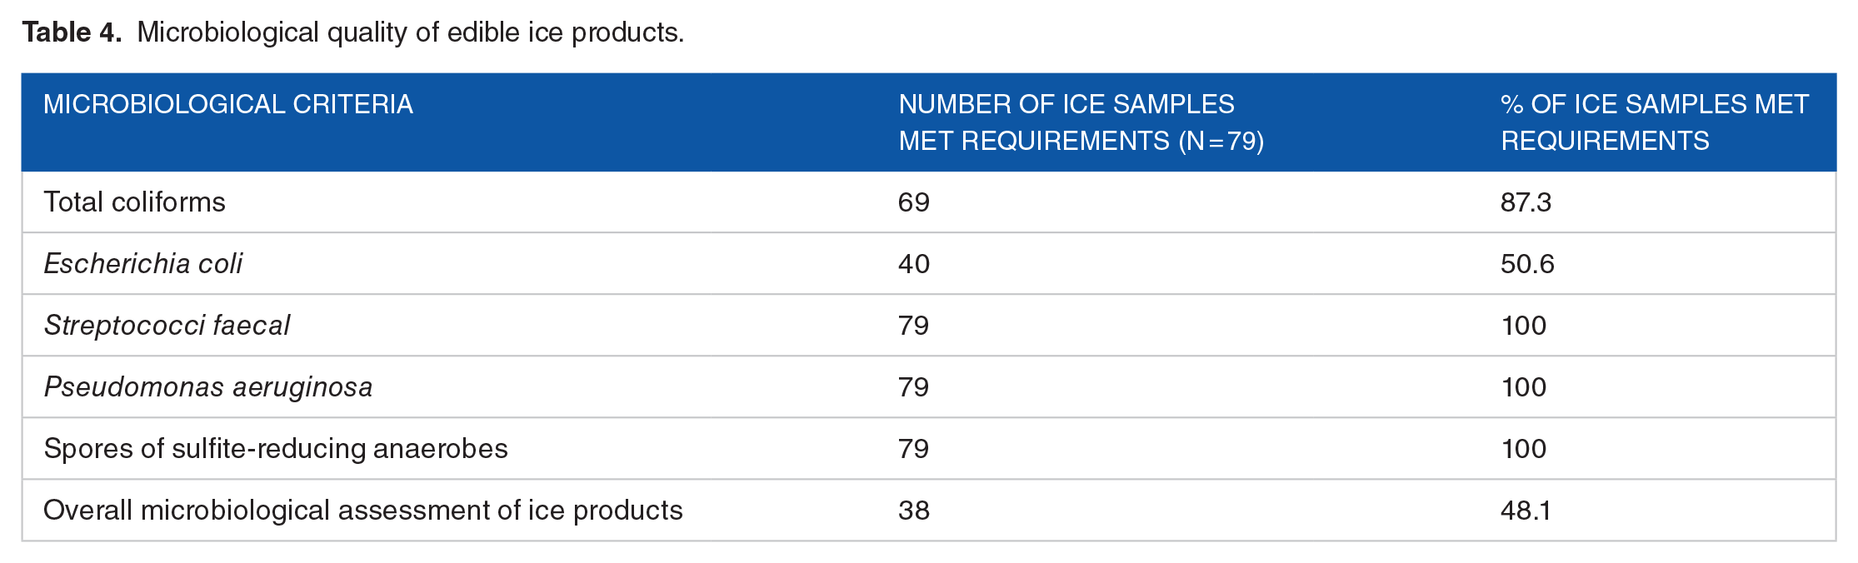Click Spores of sulfite-reducing anaerobes label
The image size is (1858, 563).
[x=276, y=449]
